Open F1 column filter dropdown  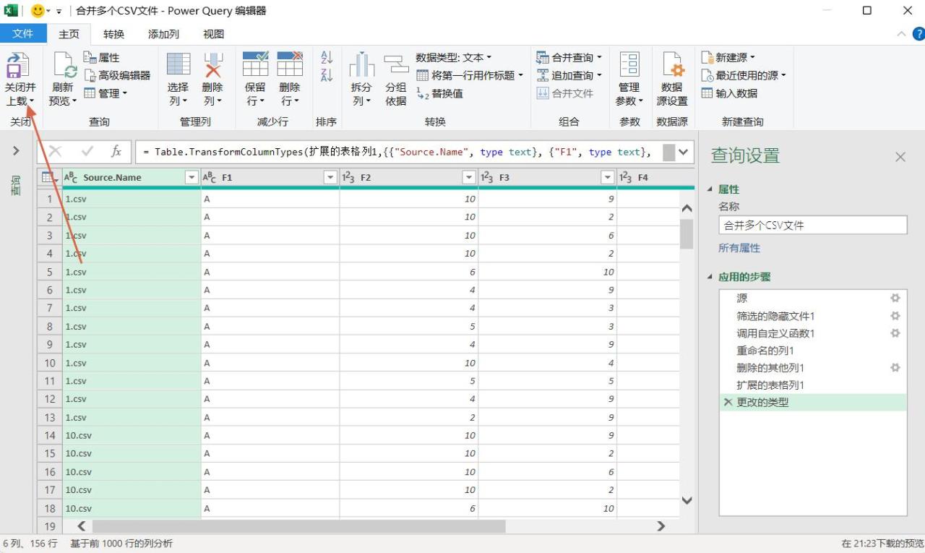(x=330, y=178)
